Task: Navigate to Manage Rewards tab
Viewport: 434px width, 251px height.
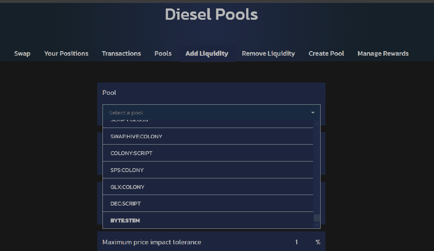Action: [x=383, y=54]
